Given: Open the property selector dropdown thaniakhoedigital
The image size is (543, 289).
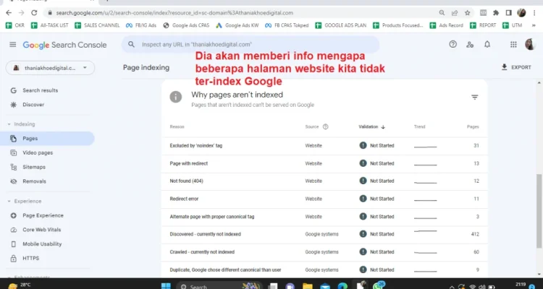Looking at the screenshot, I should pyautogui.click(x=50, y=68).
